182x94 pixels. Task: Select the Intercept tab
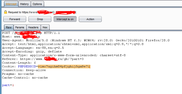(x=11, y=4)
